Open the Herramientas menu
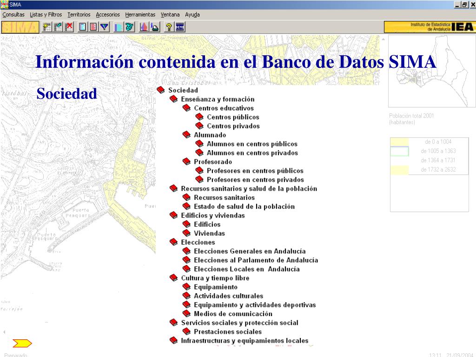The height and width of the screenshot is (357, 476). pyautogui.click(x=140, y=14)
